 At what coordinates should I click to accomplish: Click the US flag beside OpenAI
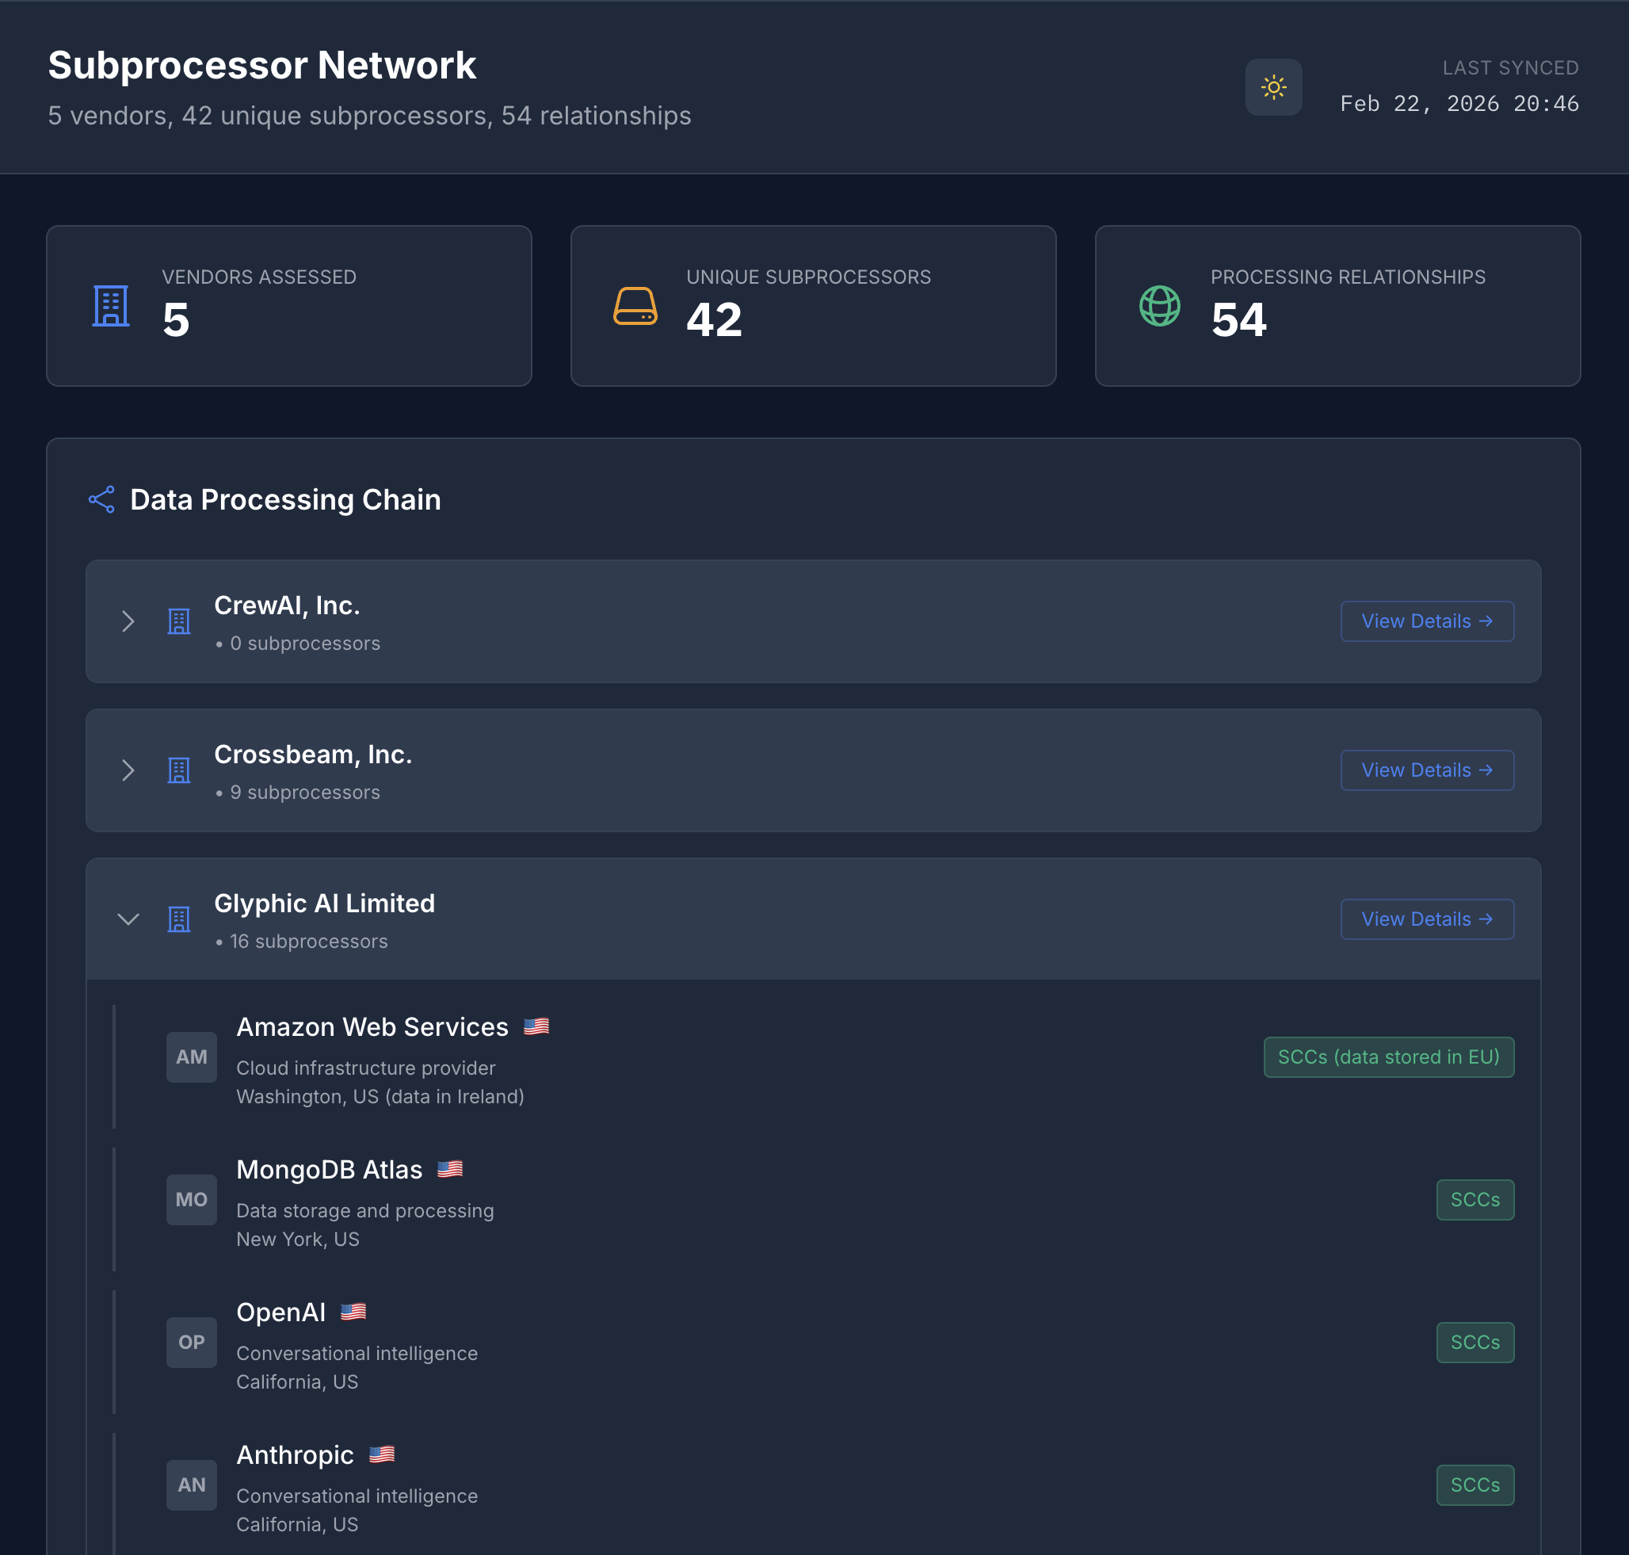[x=353, y=1312]
